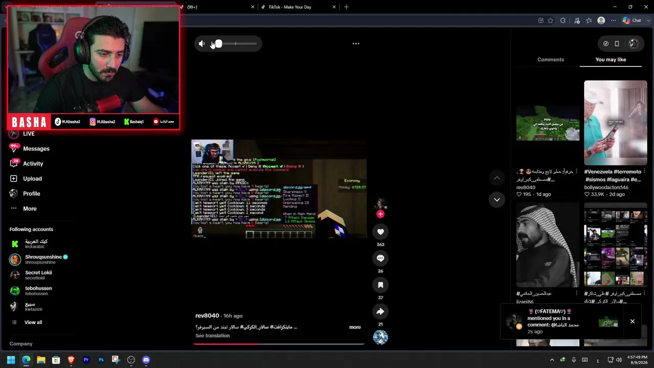Switch to the Comments tab

point(551,60)
